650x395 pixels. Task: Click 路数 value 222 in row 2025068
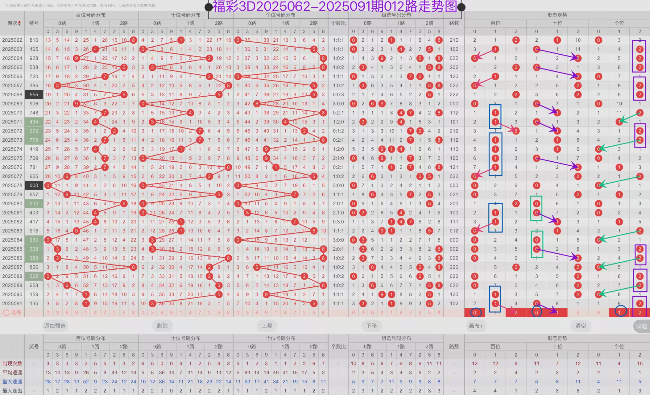[x=454, y=95]
